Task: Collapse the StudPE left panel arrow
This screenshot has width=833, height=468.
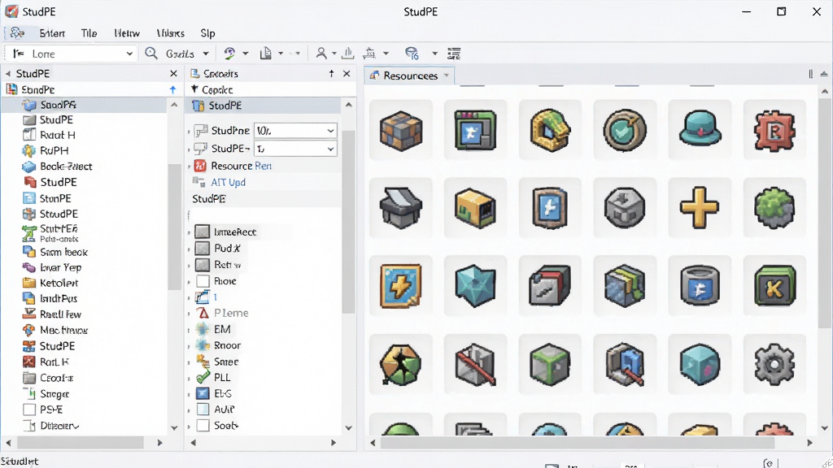Action: tap(8, 73)
